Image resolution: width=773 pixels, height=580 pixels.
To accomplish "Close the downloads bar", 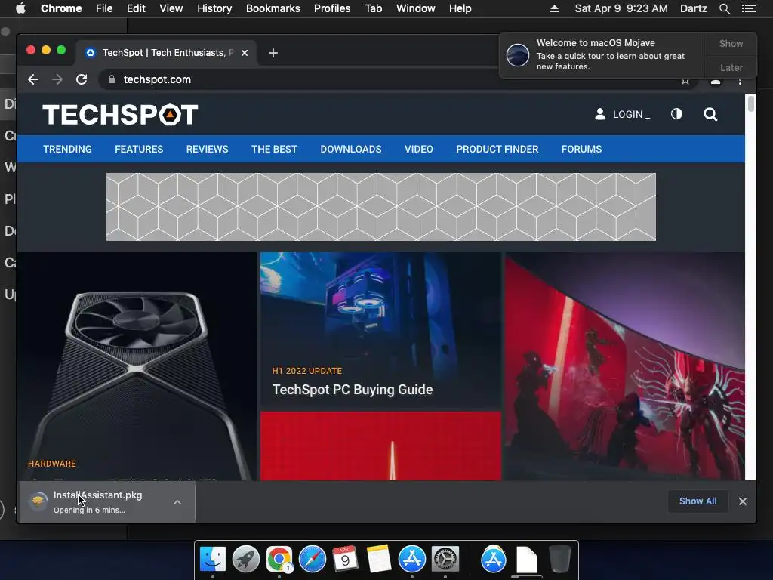I will 743,501.
